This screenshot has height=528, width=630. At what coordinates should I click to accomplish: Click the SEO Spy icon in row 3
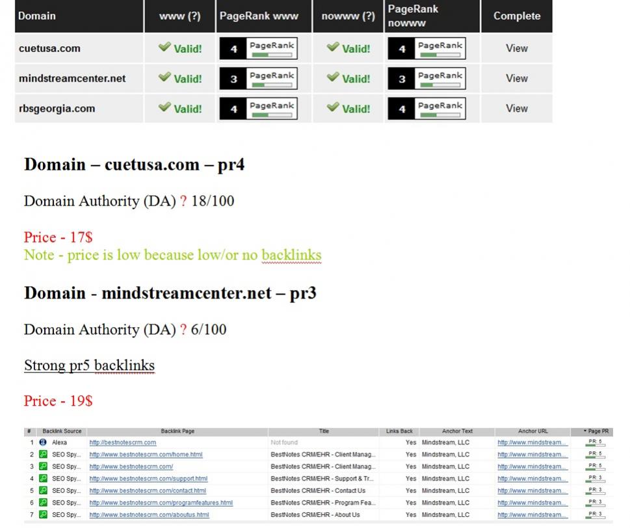click(x=43, y=466)
